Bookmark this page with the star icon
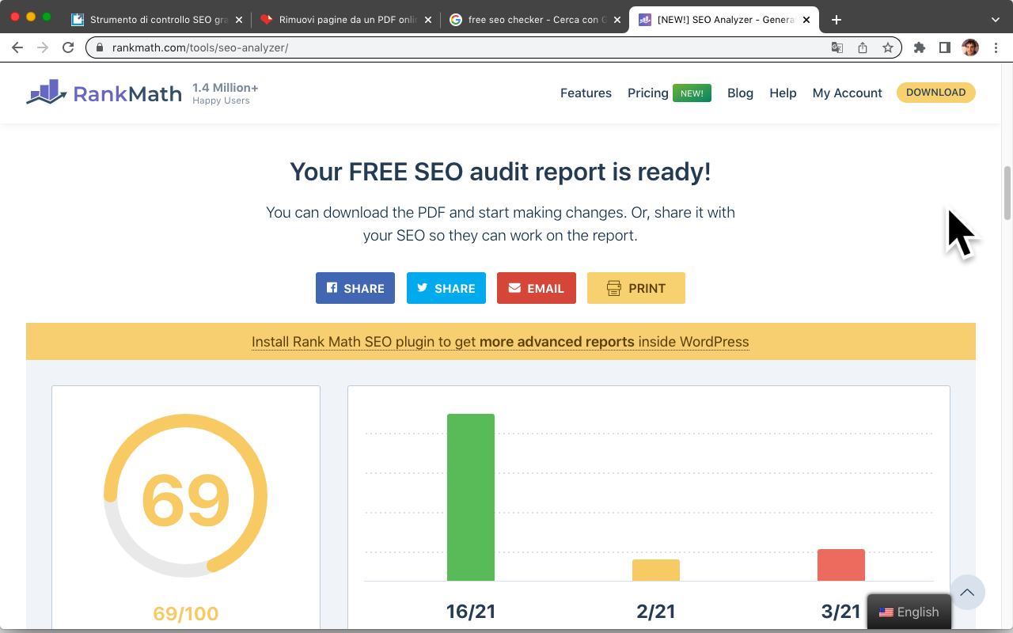 [x=888, y=47]
